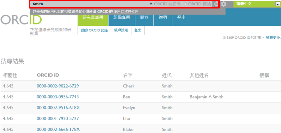Click the first name Evelyn
The width and height of the screenshot is (281, 133).
[129, 108]
